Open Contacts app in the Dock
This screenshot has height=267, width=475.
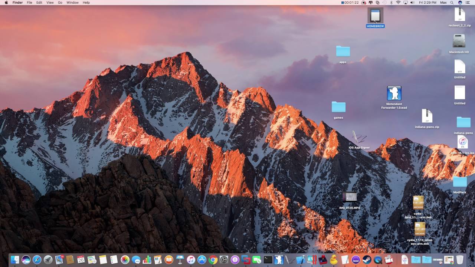pyautogui.click(x=70, y=260)
